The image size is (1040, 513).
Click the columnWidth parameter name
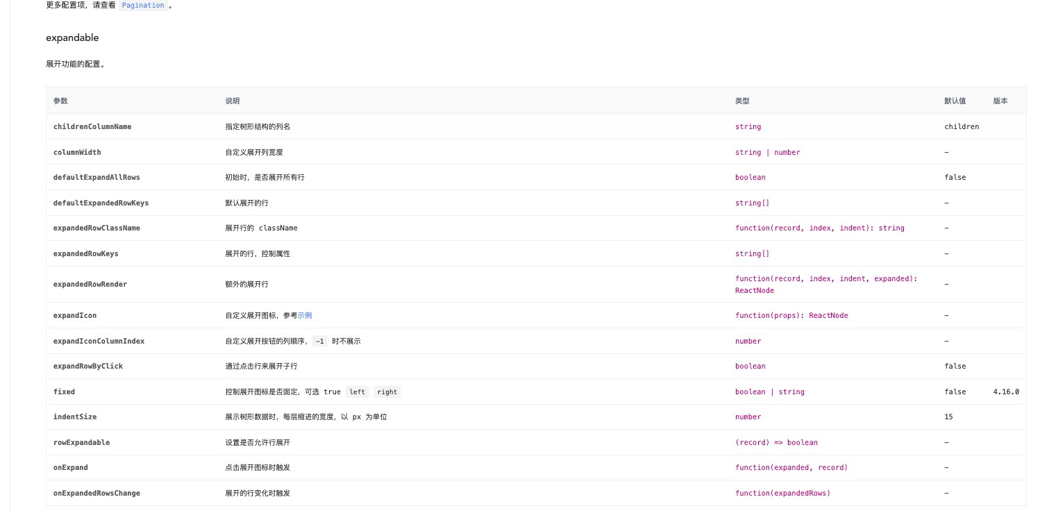(77, 152)
